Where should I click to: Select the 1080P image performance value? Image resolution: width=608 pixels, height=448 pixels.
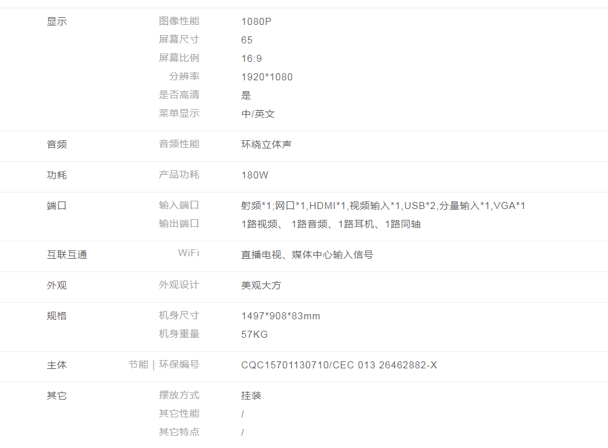coord(256,22)
